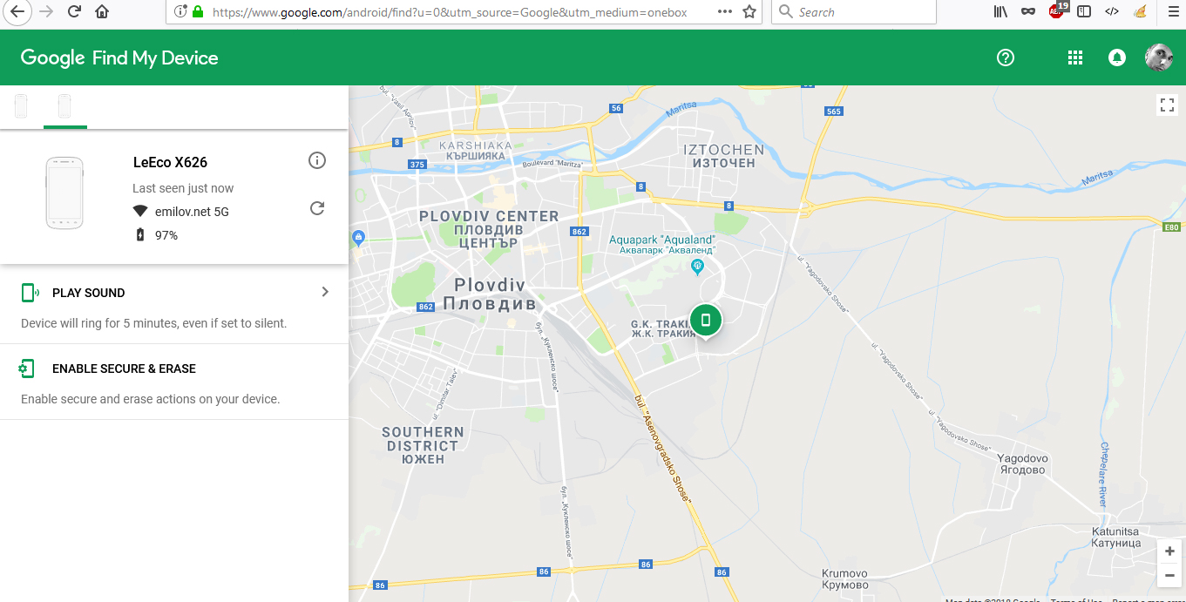Go back with the browser back arrow
The image size is (1186, 602).
click(x=17, y=12)
